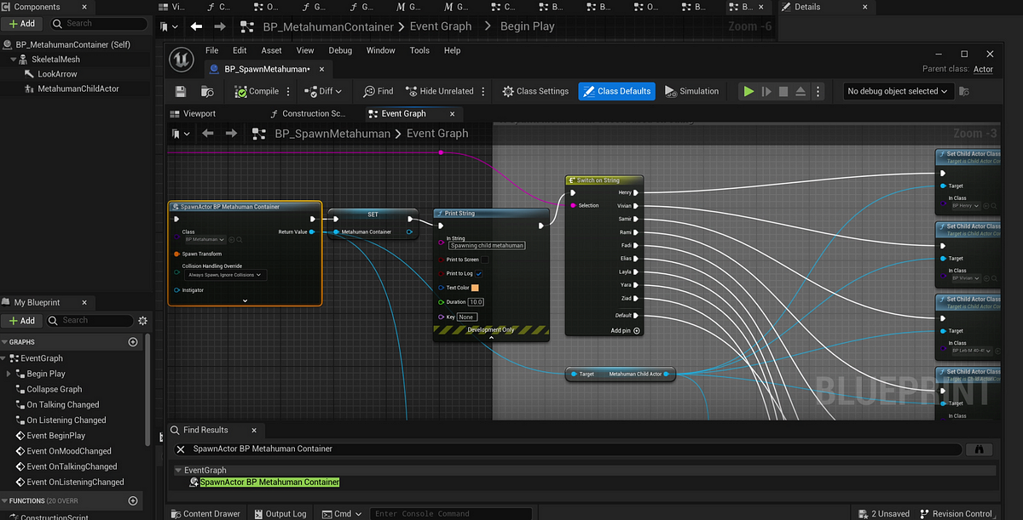The width and height of the screenshot is (1023, 520).
Task: Click the orange Text Color swatch
Action: pyautogui.click(x=475, y=288)
